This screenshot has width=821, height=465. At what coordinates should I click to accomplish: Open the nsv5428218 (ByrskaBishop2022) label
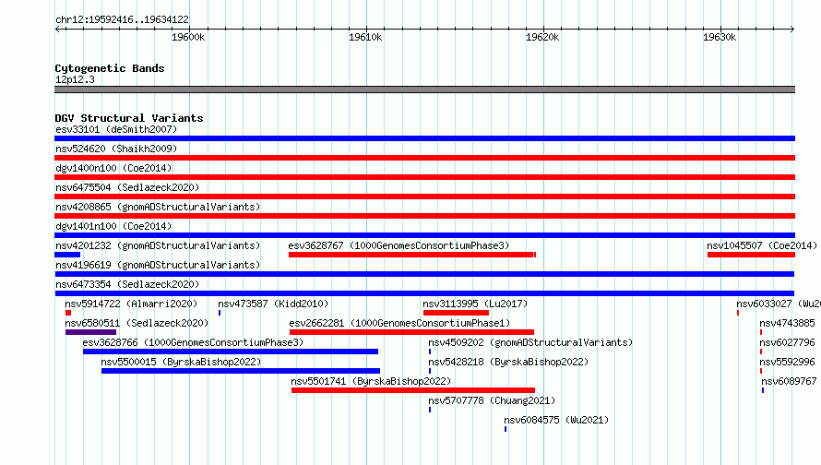coord(508,362)
